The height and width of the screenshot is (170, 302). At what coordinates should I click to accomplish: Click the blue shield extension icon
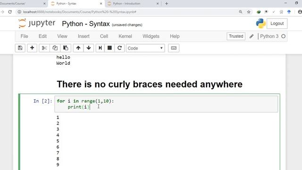pos(289,12)
